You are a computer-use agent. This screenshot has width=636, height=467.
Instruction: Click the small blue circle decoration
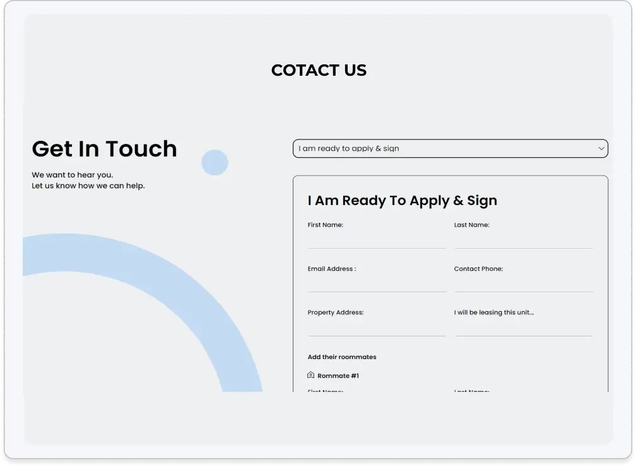[215, 163]
